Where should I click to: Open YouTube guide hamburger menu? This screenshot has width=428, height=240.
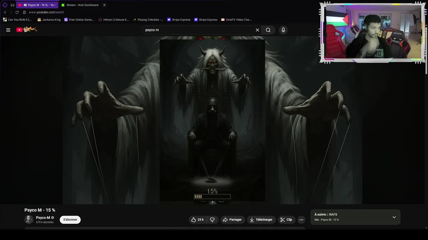coord(8,30)
